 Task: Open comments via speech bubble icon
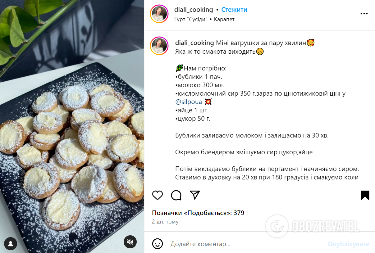pyautogui.click(x=176, y=195)
